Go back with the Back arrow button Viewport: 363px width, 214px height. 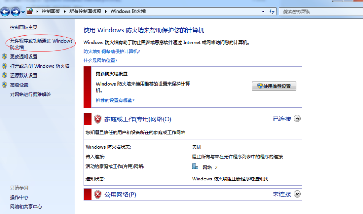5,11
